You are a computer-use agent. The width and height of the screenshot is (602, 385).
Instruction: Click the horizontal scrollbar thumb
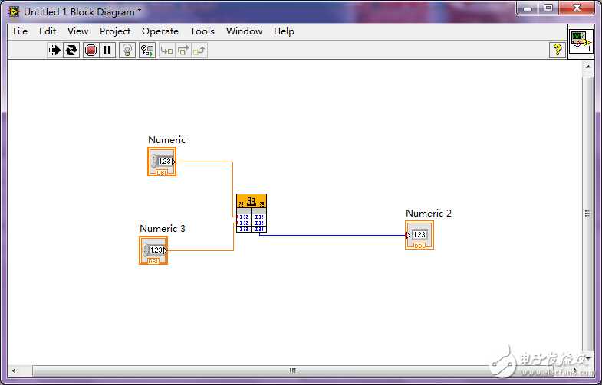pyautogui.click(x=292, y=370)
